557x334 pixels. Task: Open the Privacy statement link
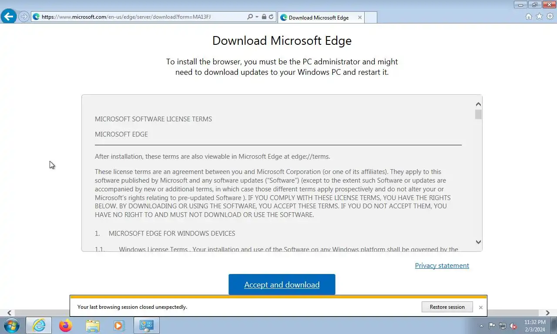[442, 265]
